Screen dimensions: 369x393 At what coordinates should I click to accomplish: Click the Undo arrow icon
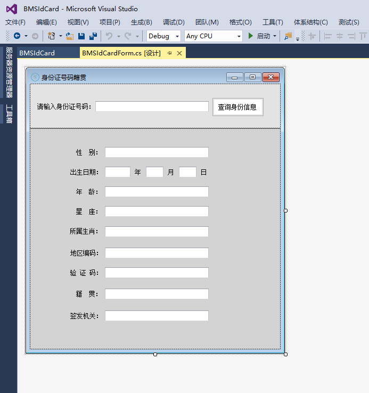(109, 36)
